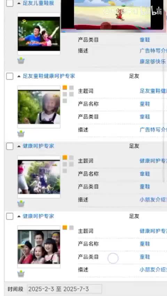Viewport: 167px width, 296px height.
Task: Collapse the last 健康呵护专家 entry arrow
Action: tap(19, 216)
